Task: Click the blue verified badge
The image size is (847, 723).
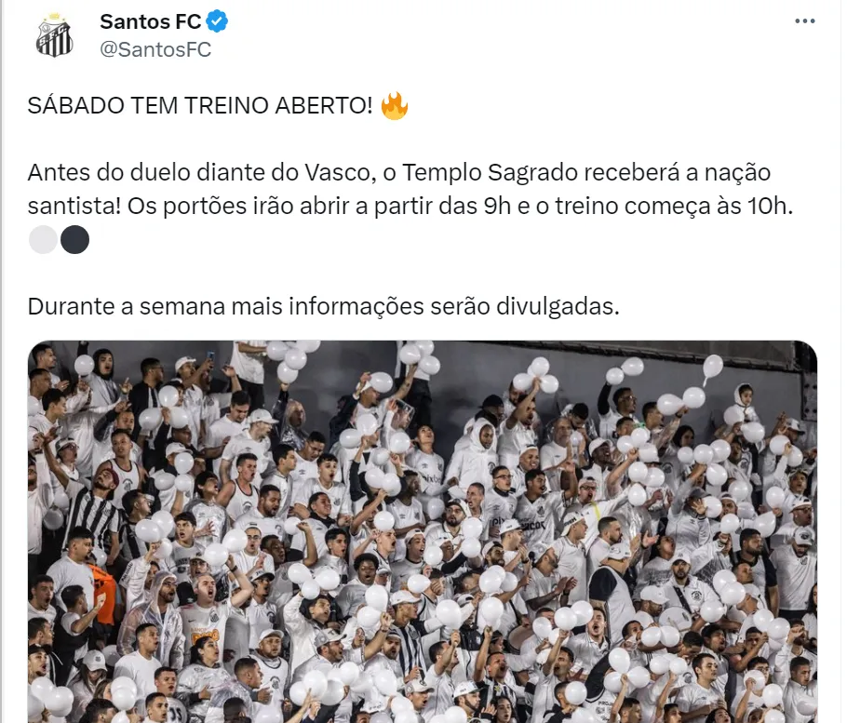Action: click(217, 21)
